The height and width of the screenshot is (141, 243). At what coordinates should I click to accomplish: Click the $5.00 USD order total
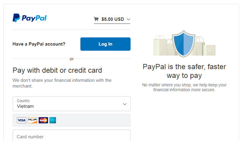[x=113, y=19]
